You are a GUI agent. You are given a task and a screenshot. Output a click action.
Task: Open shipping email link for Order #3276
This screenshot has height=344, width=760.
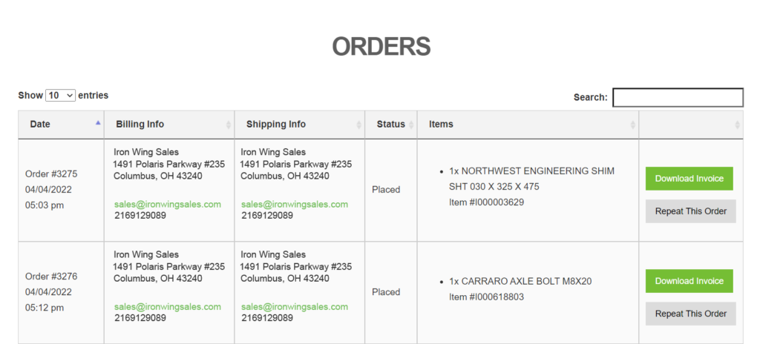(x=295, y=307)
